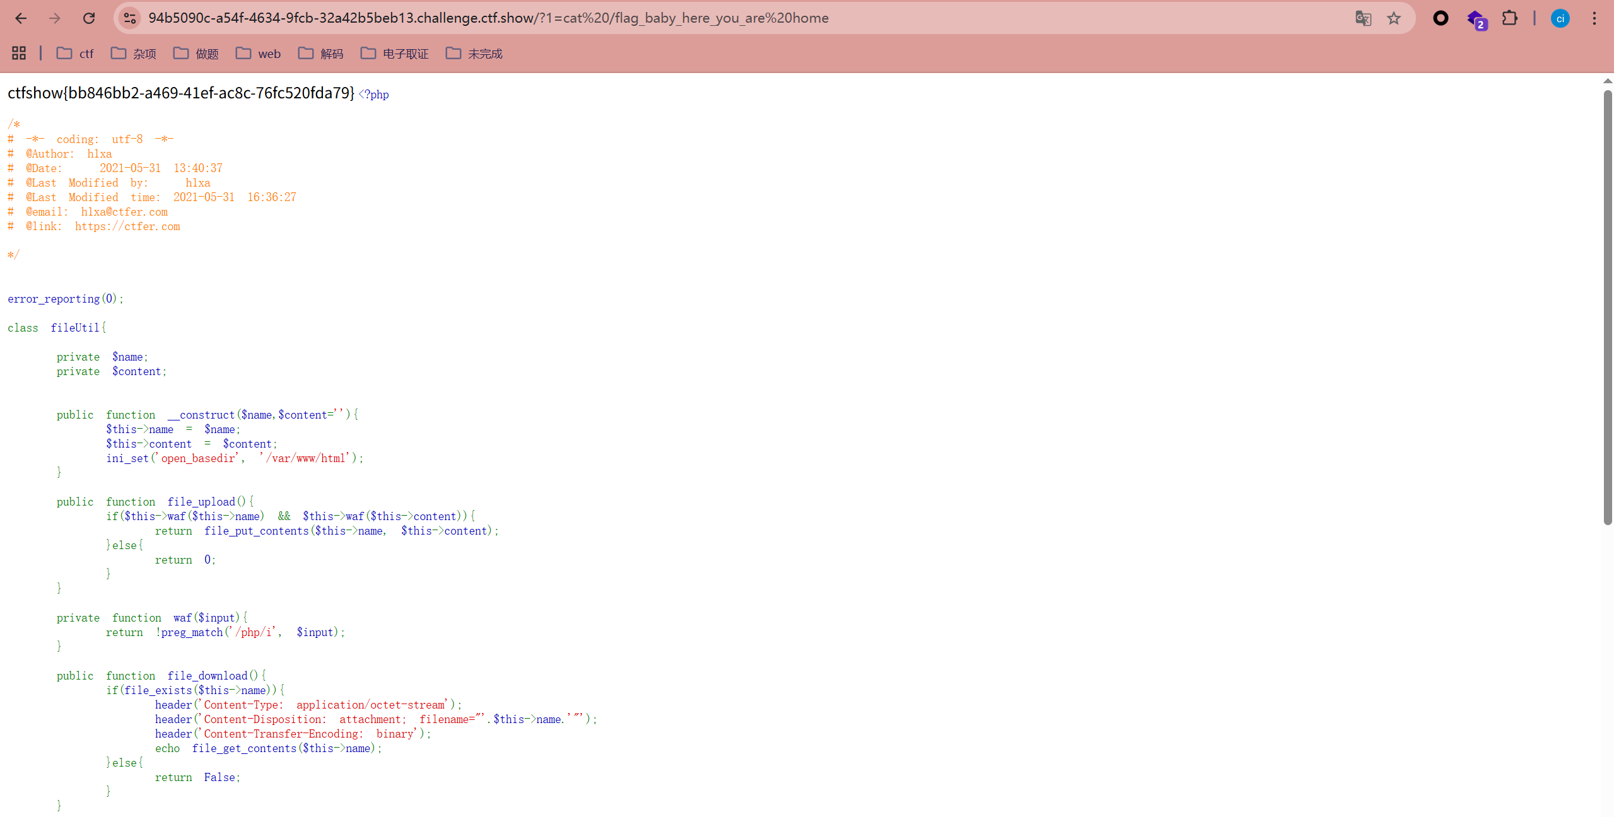Open the 未完成 bookmark folder
This screenshot has width=1614, height=817.
point(474,54)
